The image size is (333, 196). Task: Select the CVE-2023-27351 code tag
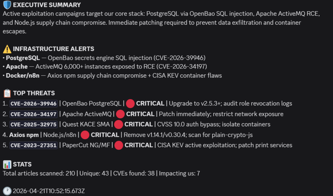[33, 145]
